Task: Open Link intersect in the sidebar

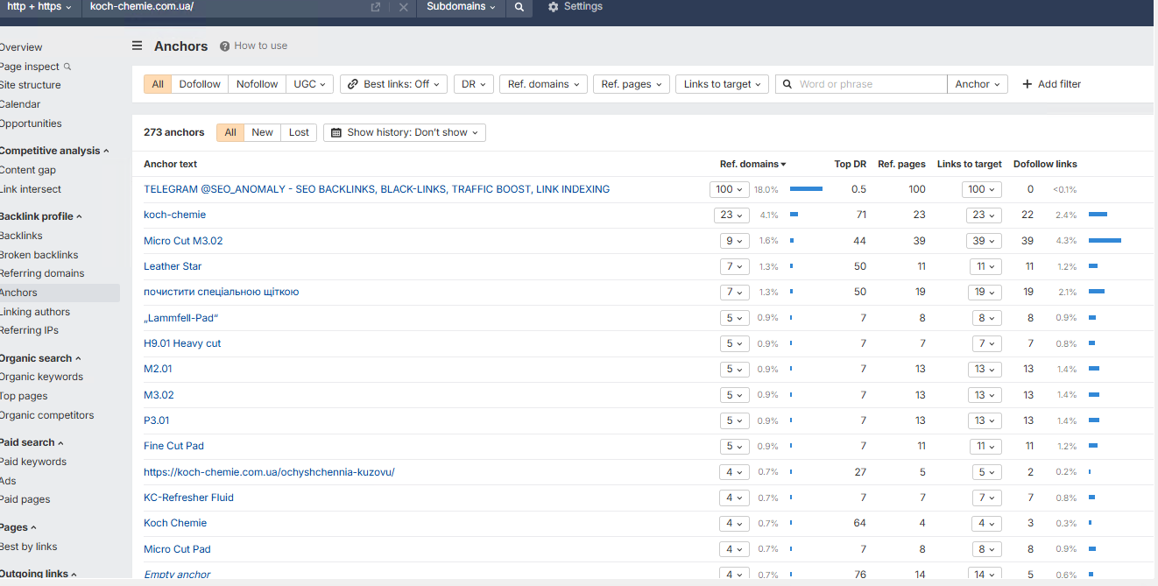Action: pyautogui.click(x=31, y=189)
